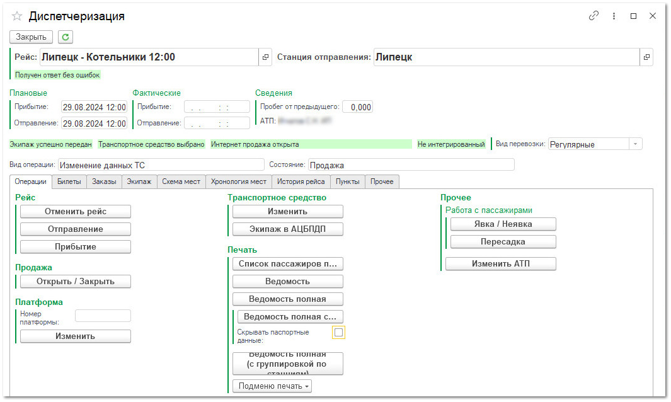The width and height of the screenshot is (671, 402).
Task: Click the Номер платформы input field
Action: 103,316
